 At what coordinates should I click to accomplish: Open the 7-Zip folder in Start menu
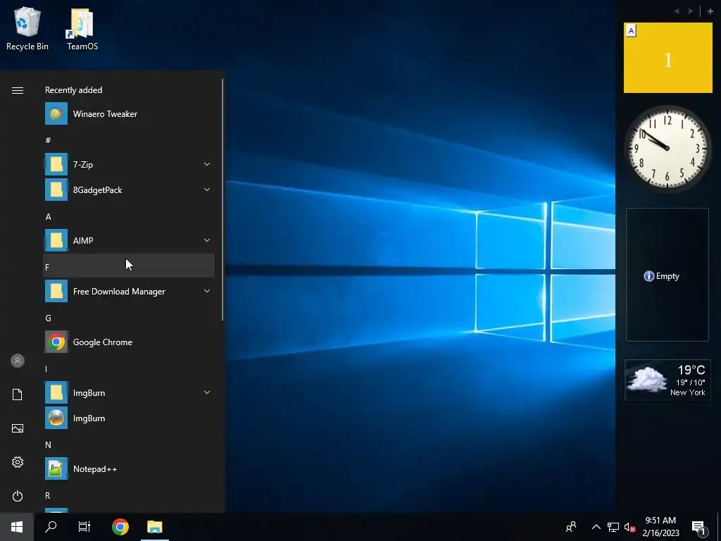pyautogui.click(x=129, y=164)
